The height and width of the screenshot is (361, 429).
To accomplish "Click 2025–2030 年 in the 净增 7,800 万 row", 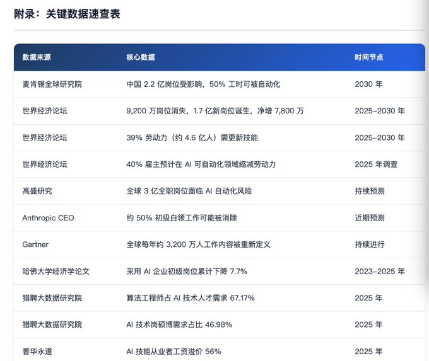I will coord(380,111).
